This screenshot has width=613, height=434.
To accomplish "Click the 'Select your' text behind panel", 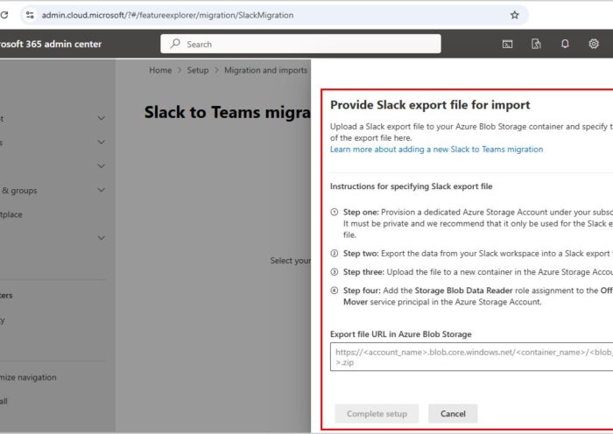I will [291, 261].
